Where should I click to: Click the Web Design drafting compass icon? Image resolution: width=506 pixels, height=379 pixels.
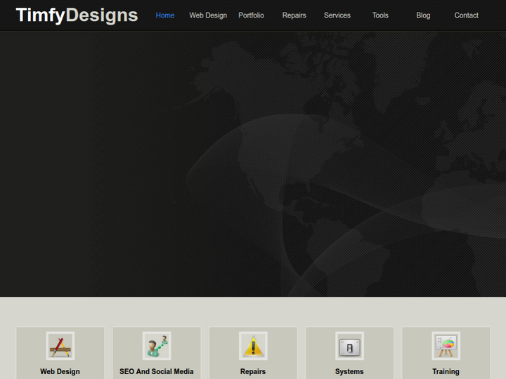tap(60, 346)
